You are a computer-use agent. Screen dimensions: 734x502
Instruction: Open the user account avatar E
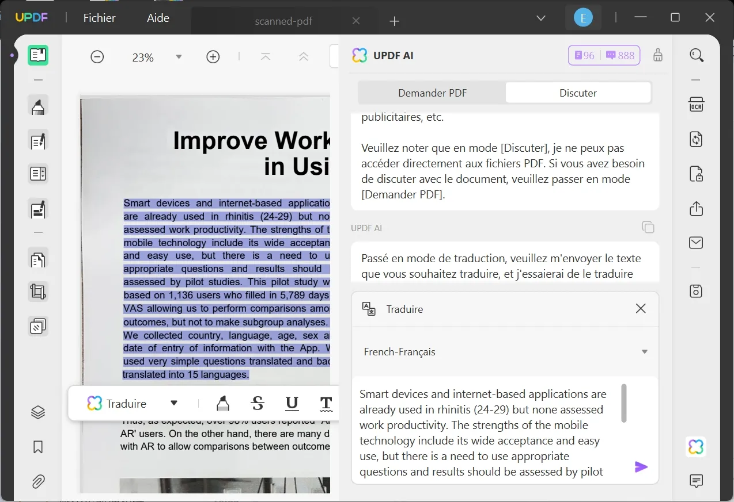pyautogui.click(x=583, y=18)
